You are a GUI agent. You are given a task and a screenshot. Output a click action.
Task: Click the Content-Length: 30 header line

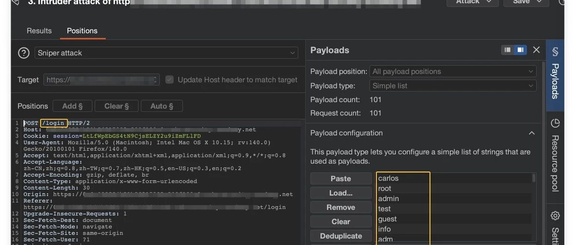pos(57,188)
